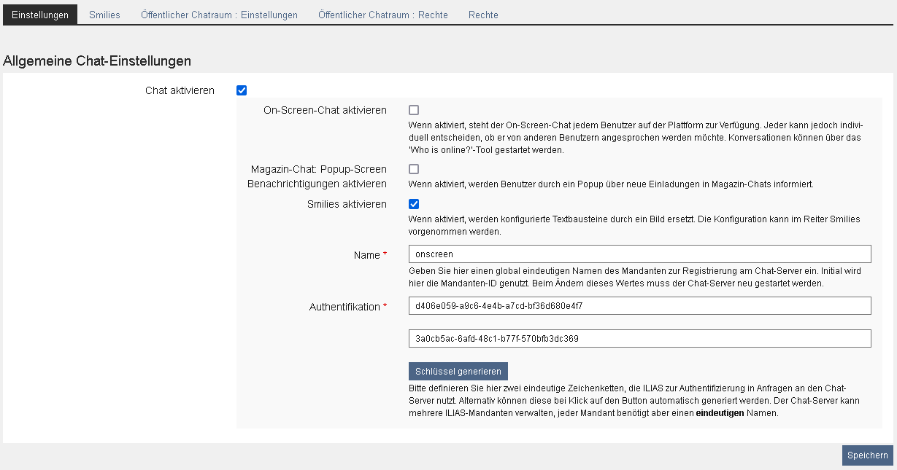Click the Name field containing 'onscreen'
Screen dimensions: 897x470
(639, 254)
